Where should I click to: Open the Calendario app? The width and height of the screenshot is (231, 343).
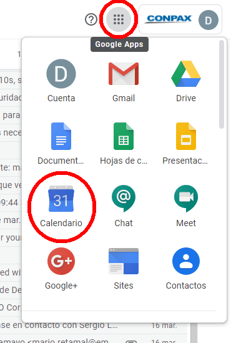61,206
